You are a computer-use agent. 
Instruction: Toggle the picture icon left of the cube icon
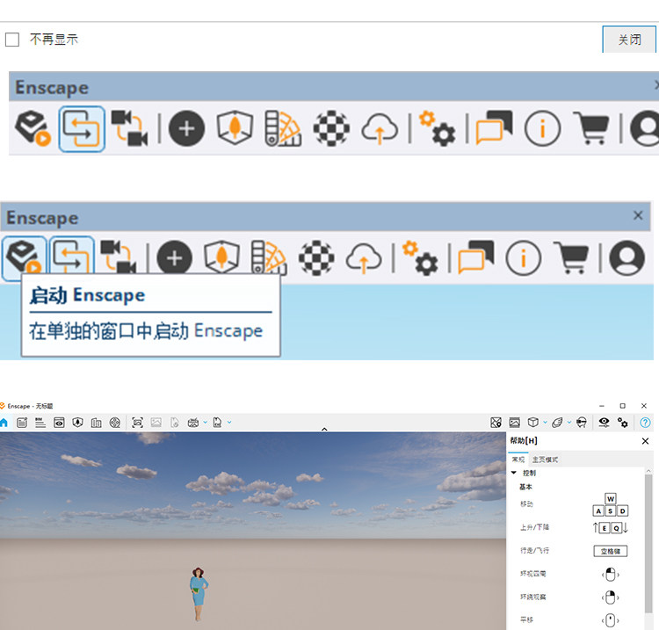coord(514,423)
